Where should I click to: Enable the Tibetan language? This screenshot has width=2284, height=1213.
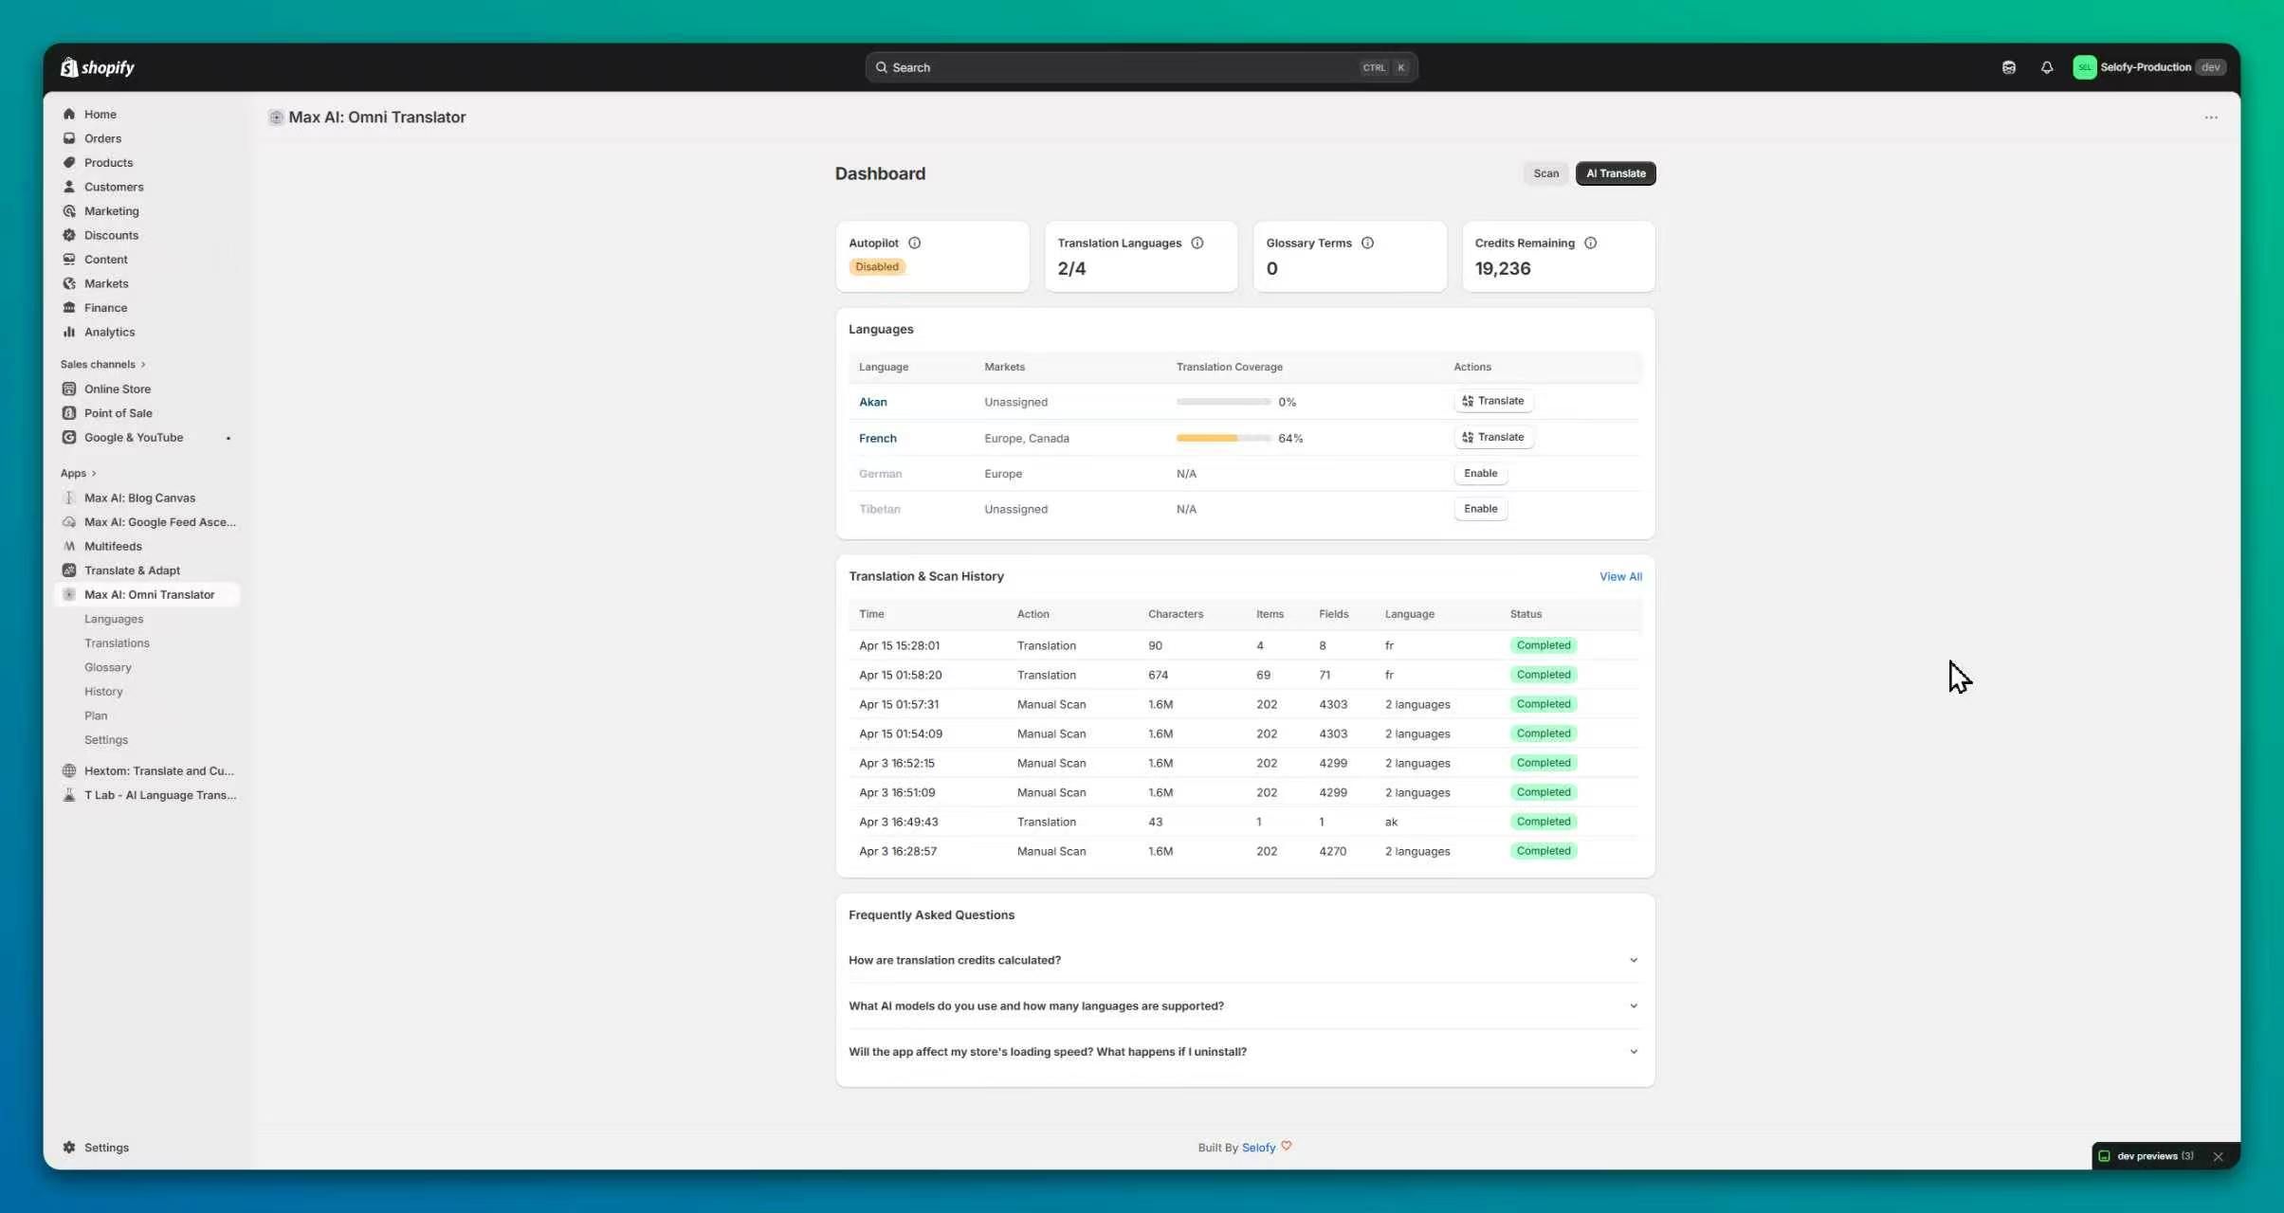point(1480,509)
